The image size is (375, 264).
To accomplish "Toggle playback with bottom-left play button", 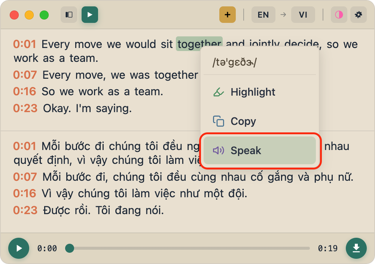I will [x=18, y=248].
